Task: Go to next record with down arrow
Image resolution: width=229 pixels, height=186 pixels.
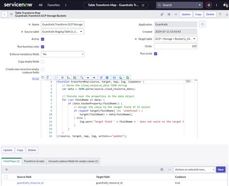Action: click(227, 14)
